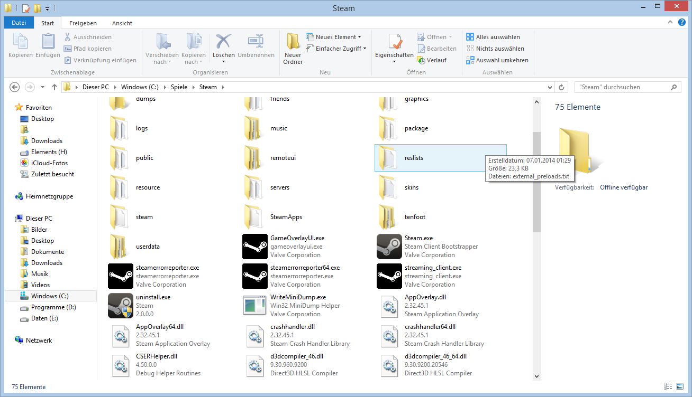Select the AppOverlay.dll file icon
692x397 pixels.
(x=389, y=306)
